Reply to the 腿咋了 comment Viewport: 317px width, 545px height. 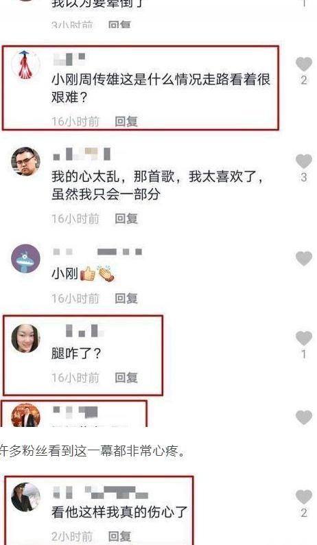point(126,378)
